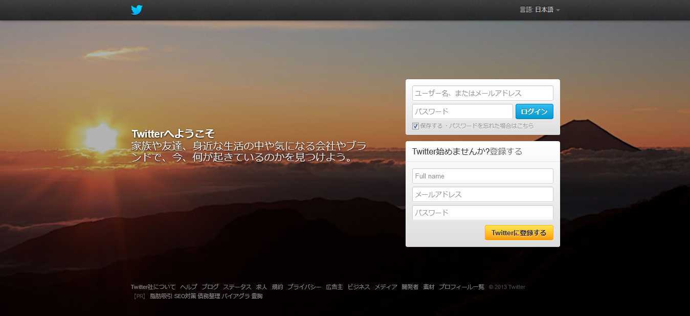Check the ステータス footer link
The height and width of the screenshot is (316, 690).
(237, 287)
